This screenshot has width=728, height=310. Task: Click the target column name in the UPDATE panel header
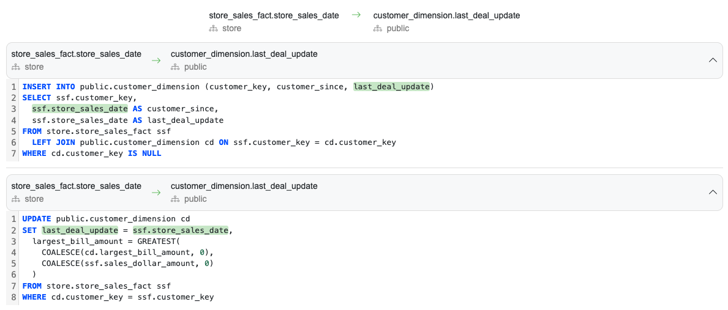[244, 186]
